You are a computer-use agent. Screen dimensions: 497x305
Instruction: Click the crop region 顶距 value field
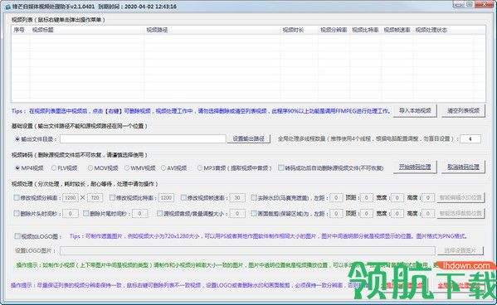point(367,214)
